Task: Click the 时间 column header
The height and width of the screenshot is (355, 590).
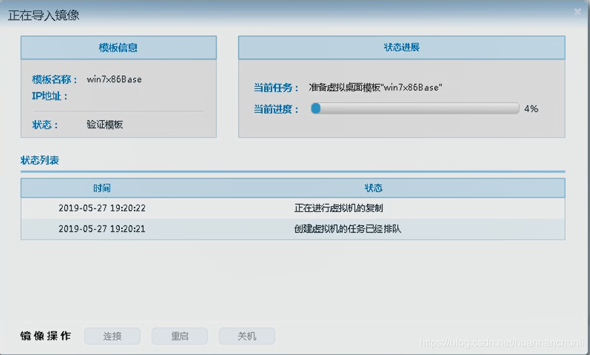Action: pos(102,188)
